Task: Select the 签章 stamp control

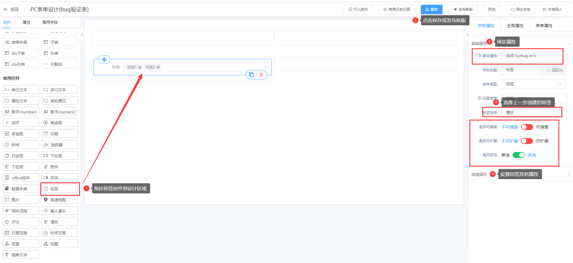Action: [21, 244]
